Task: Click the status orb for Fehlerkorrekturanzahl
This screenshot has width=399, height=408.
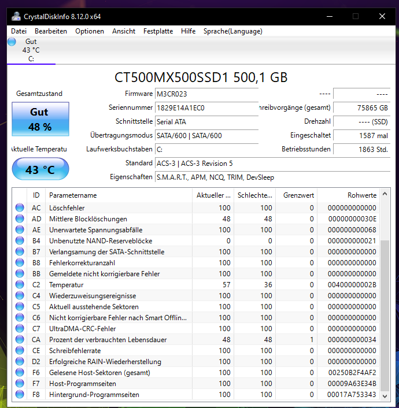Action: (x=20, y=262)
